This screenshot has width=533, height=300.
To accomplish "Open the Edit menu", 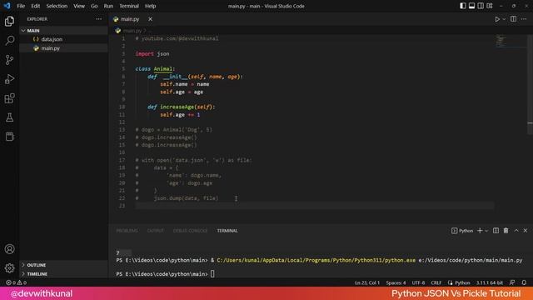I will [35, 6].
